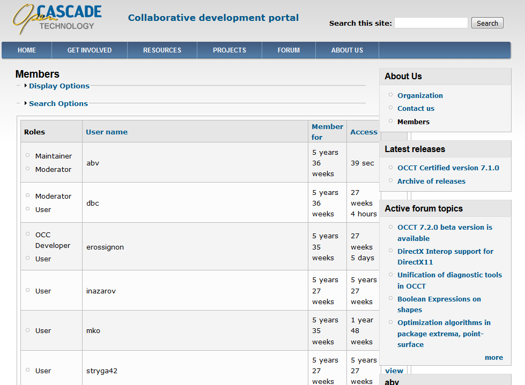Go to the RESOURCES menu
This screenshot has height=385, width=525.
click(x=162, y=50)
